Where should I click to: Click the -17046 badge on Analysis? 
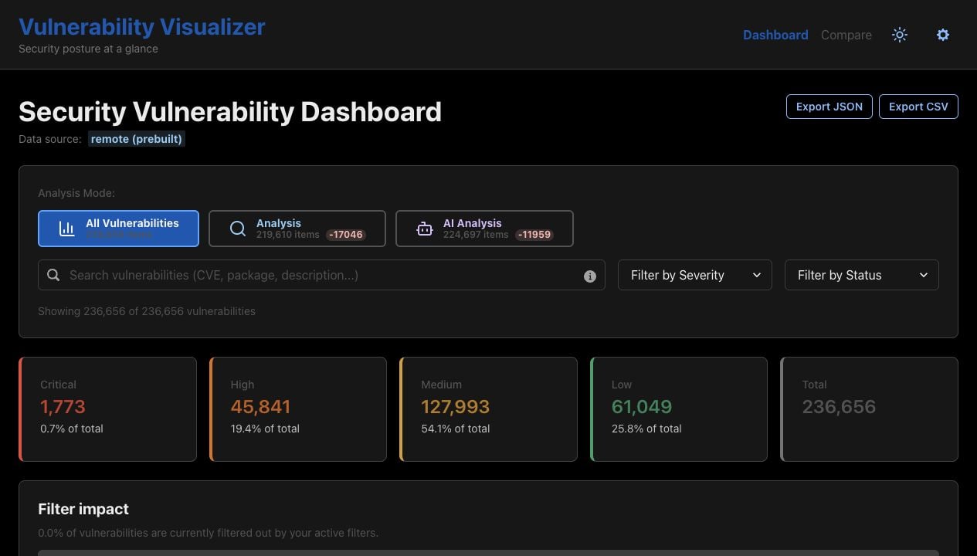(x=345, y=235)
